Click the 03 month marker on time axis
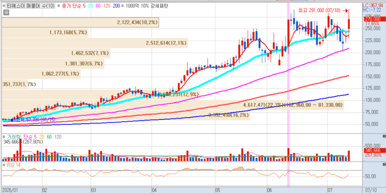The image size is (386, 193). 94,190
